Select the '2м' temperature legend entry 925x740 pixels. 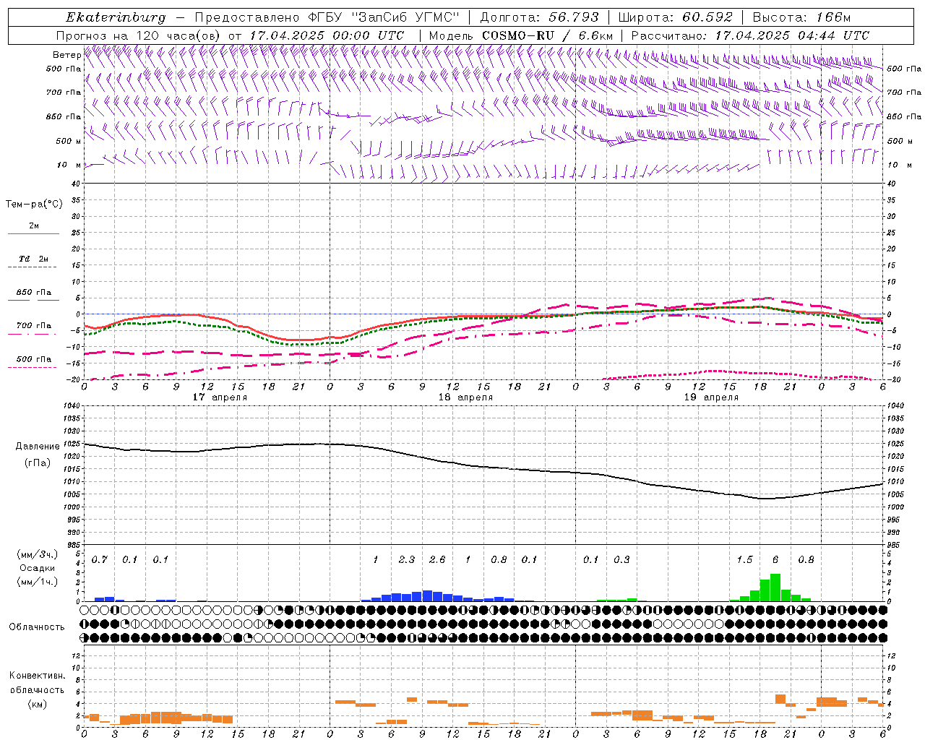pyautogui.click(x=34, y=225)
